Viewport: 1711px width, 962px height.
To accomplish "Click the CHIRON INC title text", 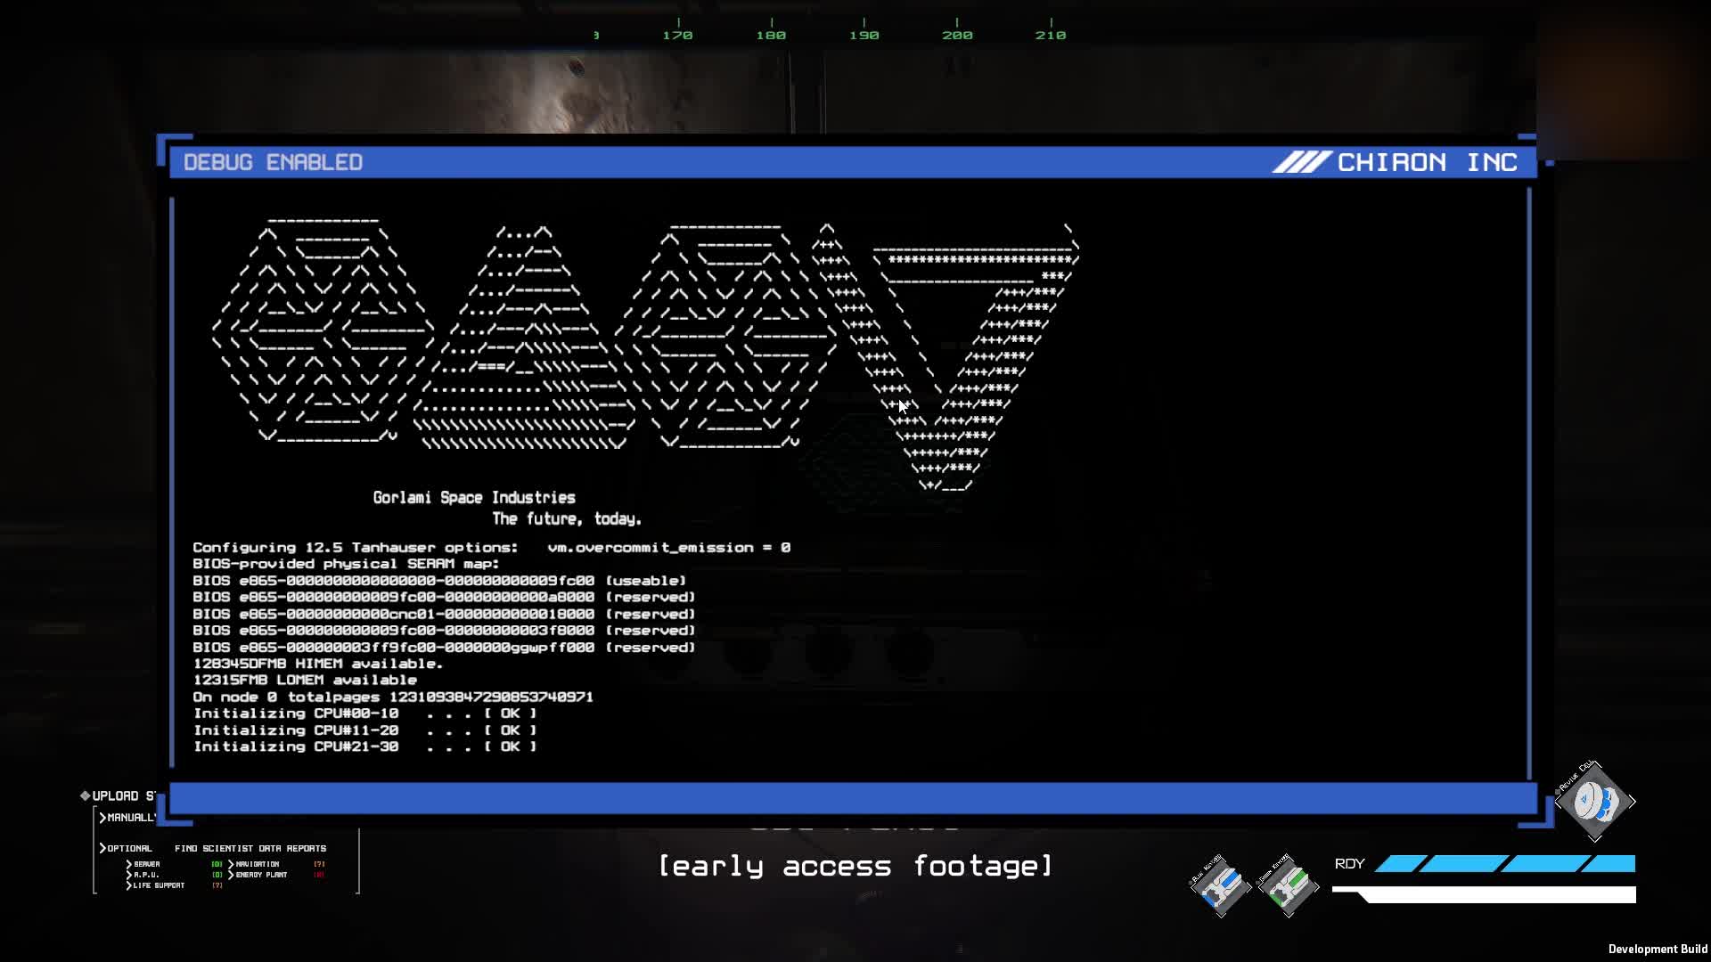I will pos(1428,162).
